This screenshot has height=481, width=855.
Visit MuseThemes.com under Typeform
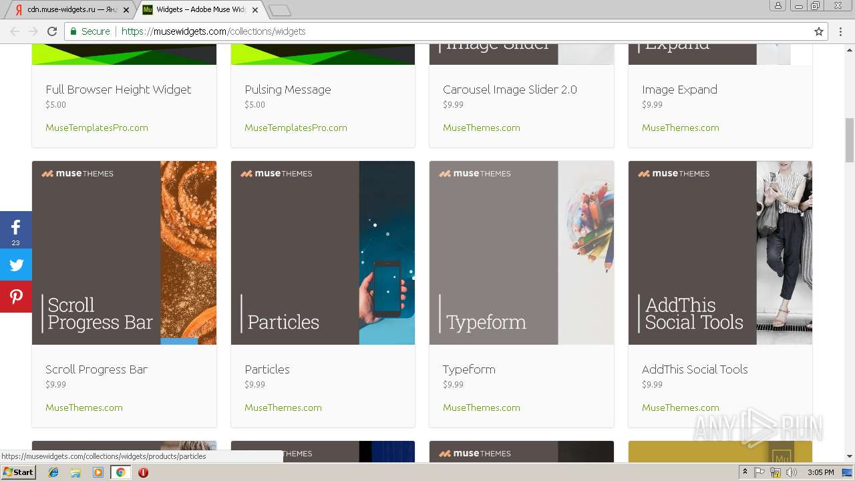[x=482, y=408]
